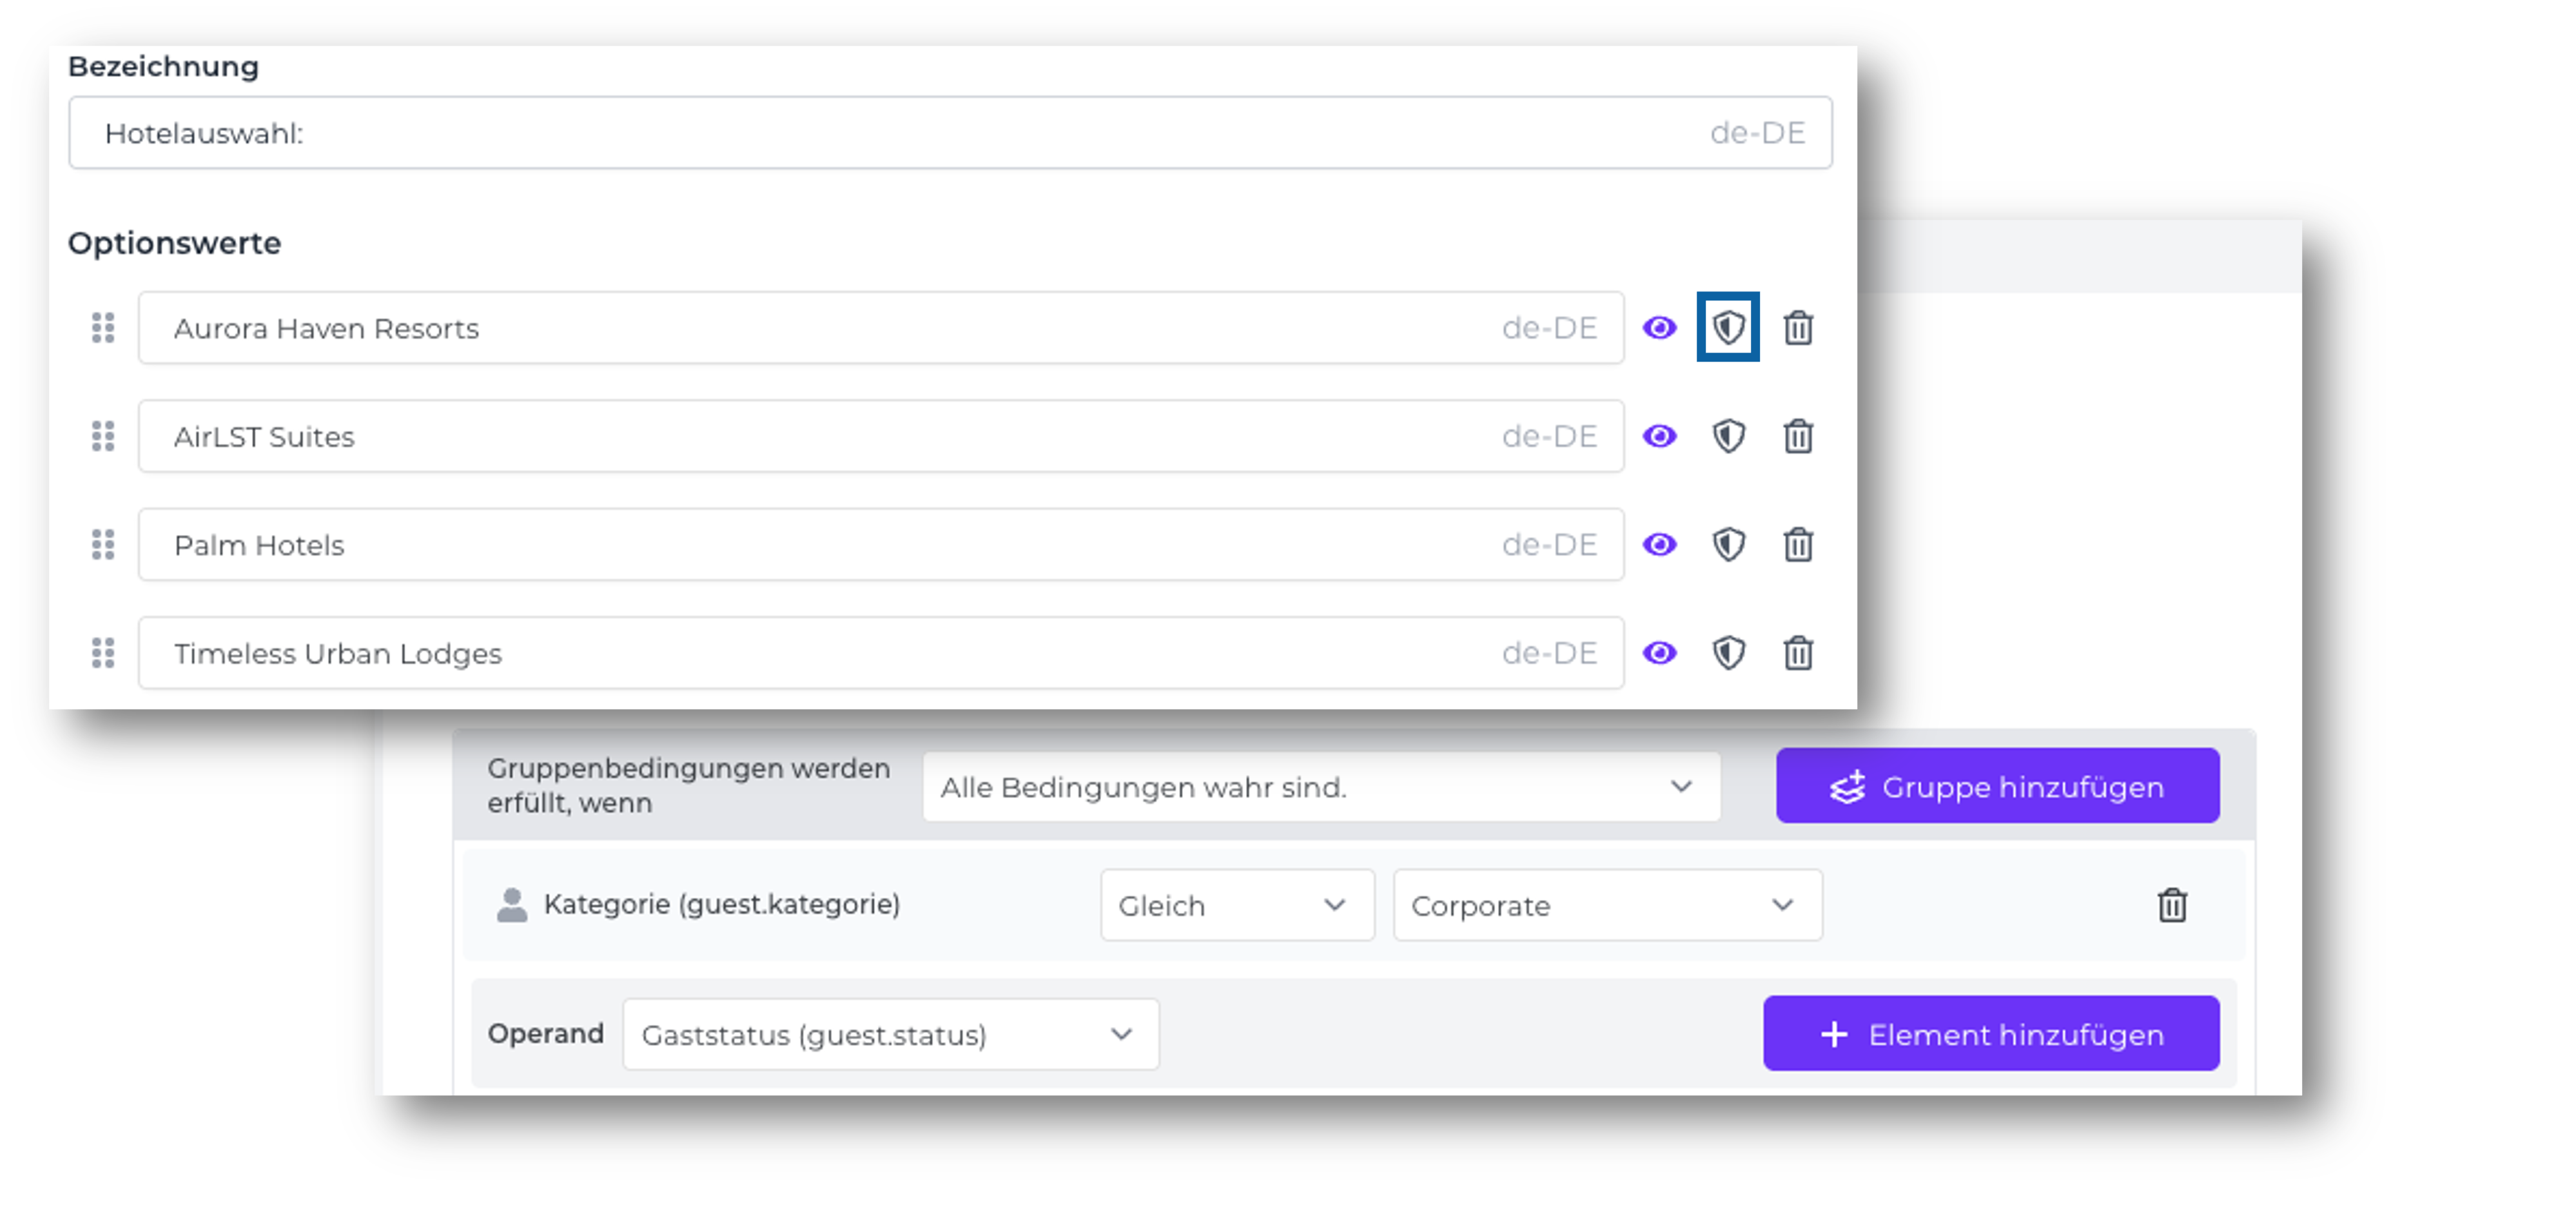
Task: Toggle visibility of Aurora Haven Resorts
Action: coord(1659,327)
